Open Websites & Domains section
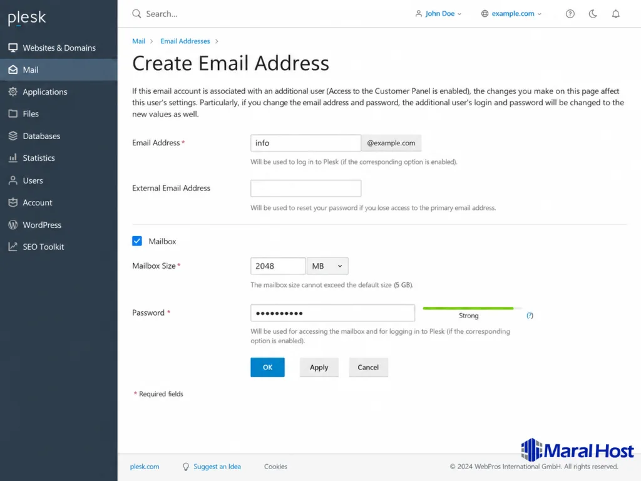641x481 pixels. tap(59, 48)
